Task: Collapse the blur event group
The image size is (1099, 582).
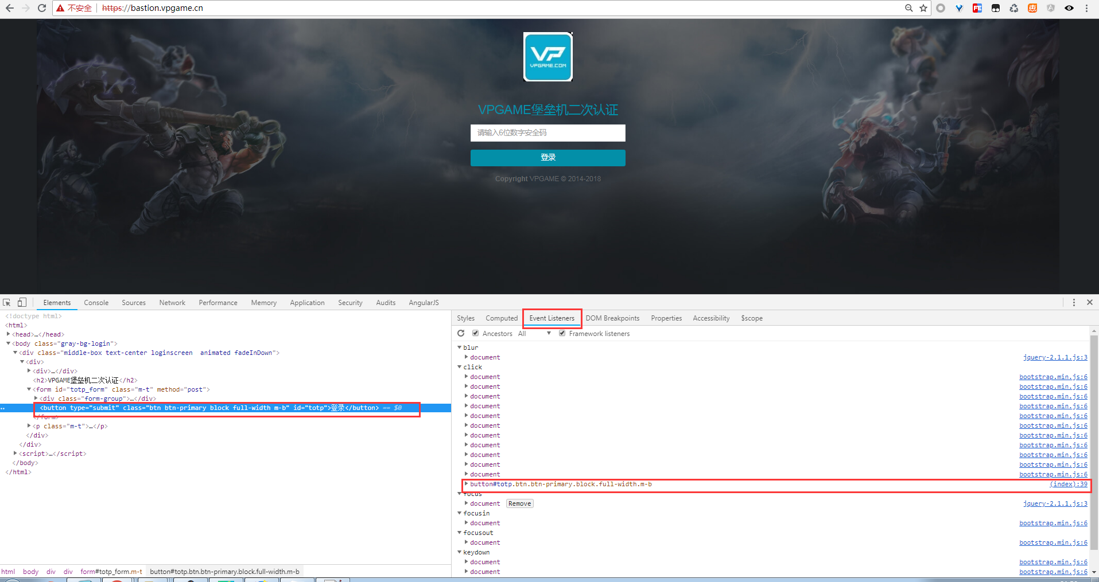Action: 460,347
